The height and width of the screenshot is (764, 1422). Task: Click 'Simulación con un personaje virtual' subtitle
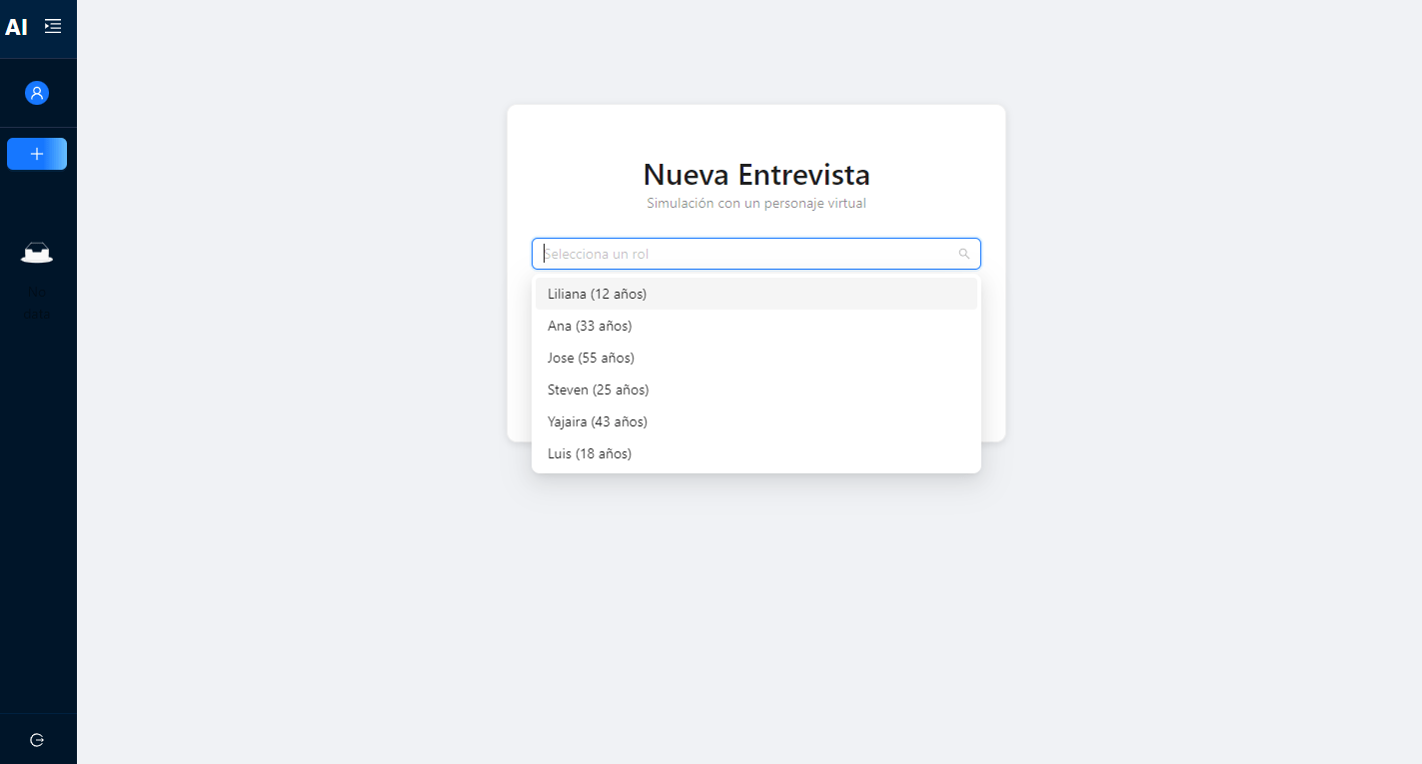coord(756,204)
